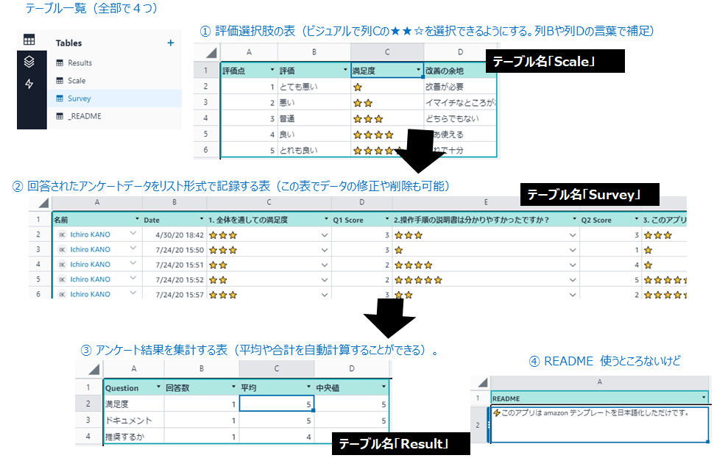Click the table icon beside _README
The width and height of the screenshot is (714, 458).
(x=60, y=116)
